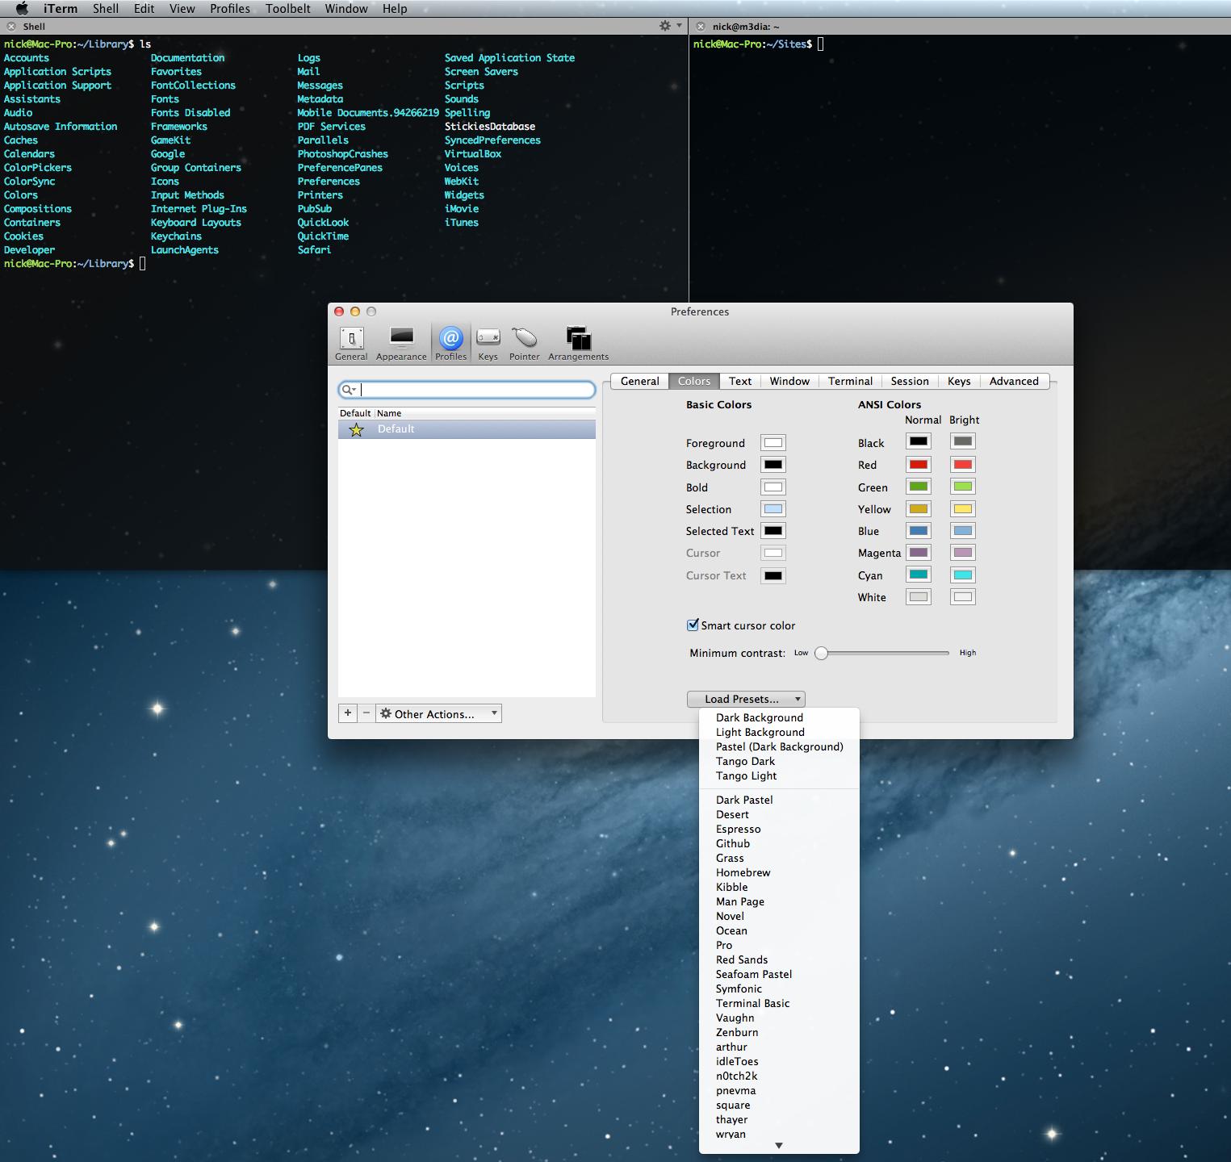Open the Keys preferences icon

pos(488,339)
